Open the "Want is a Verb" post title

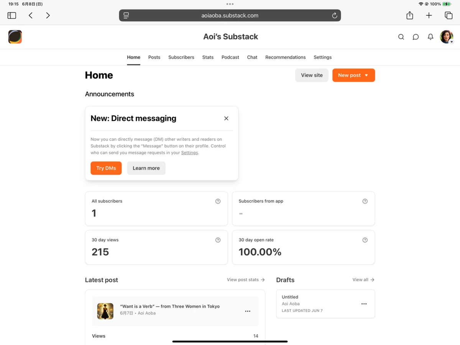point(170,306)
